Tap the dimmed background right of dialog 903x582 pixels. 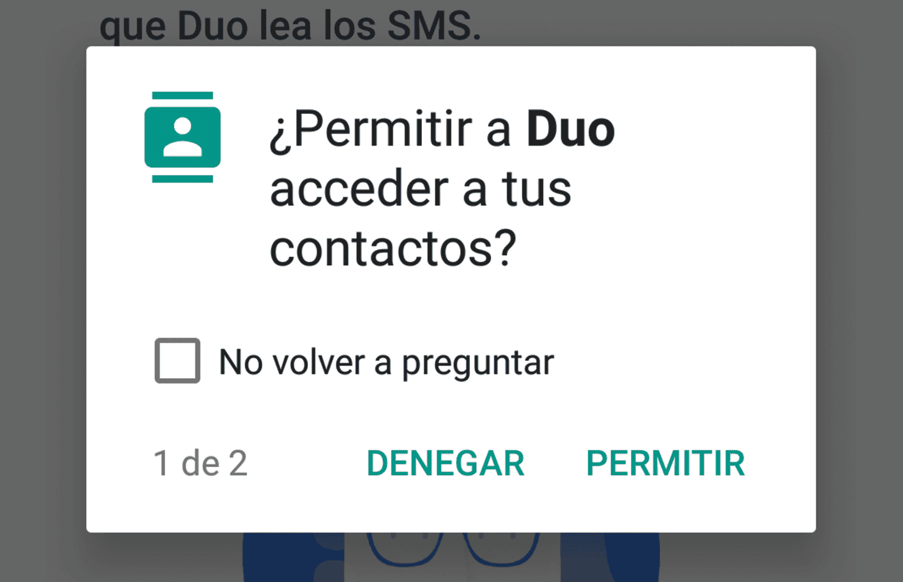coord(860,290)
